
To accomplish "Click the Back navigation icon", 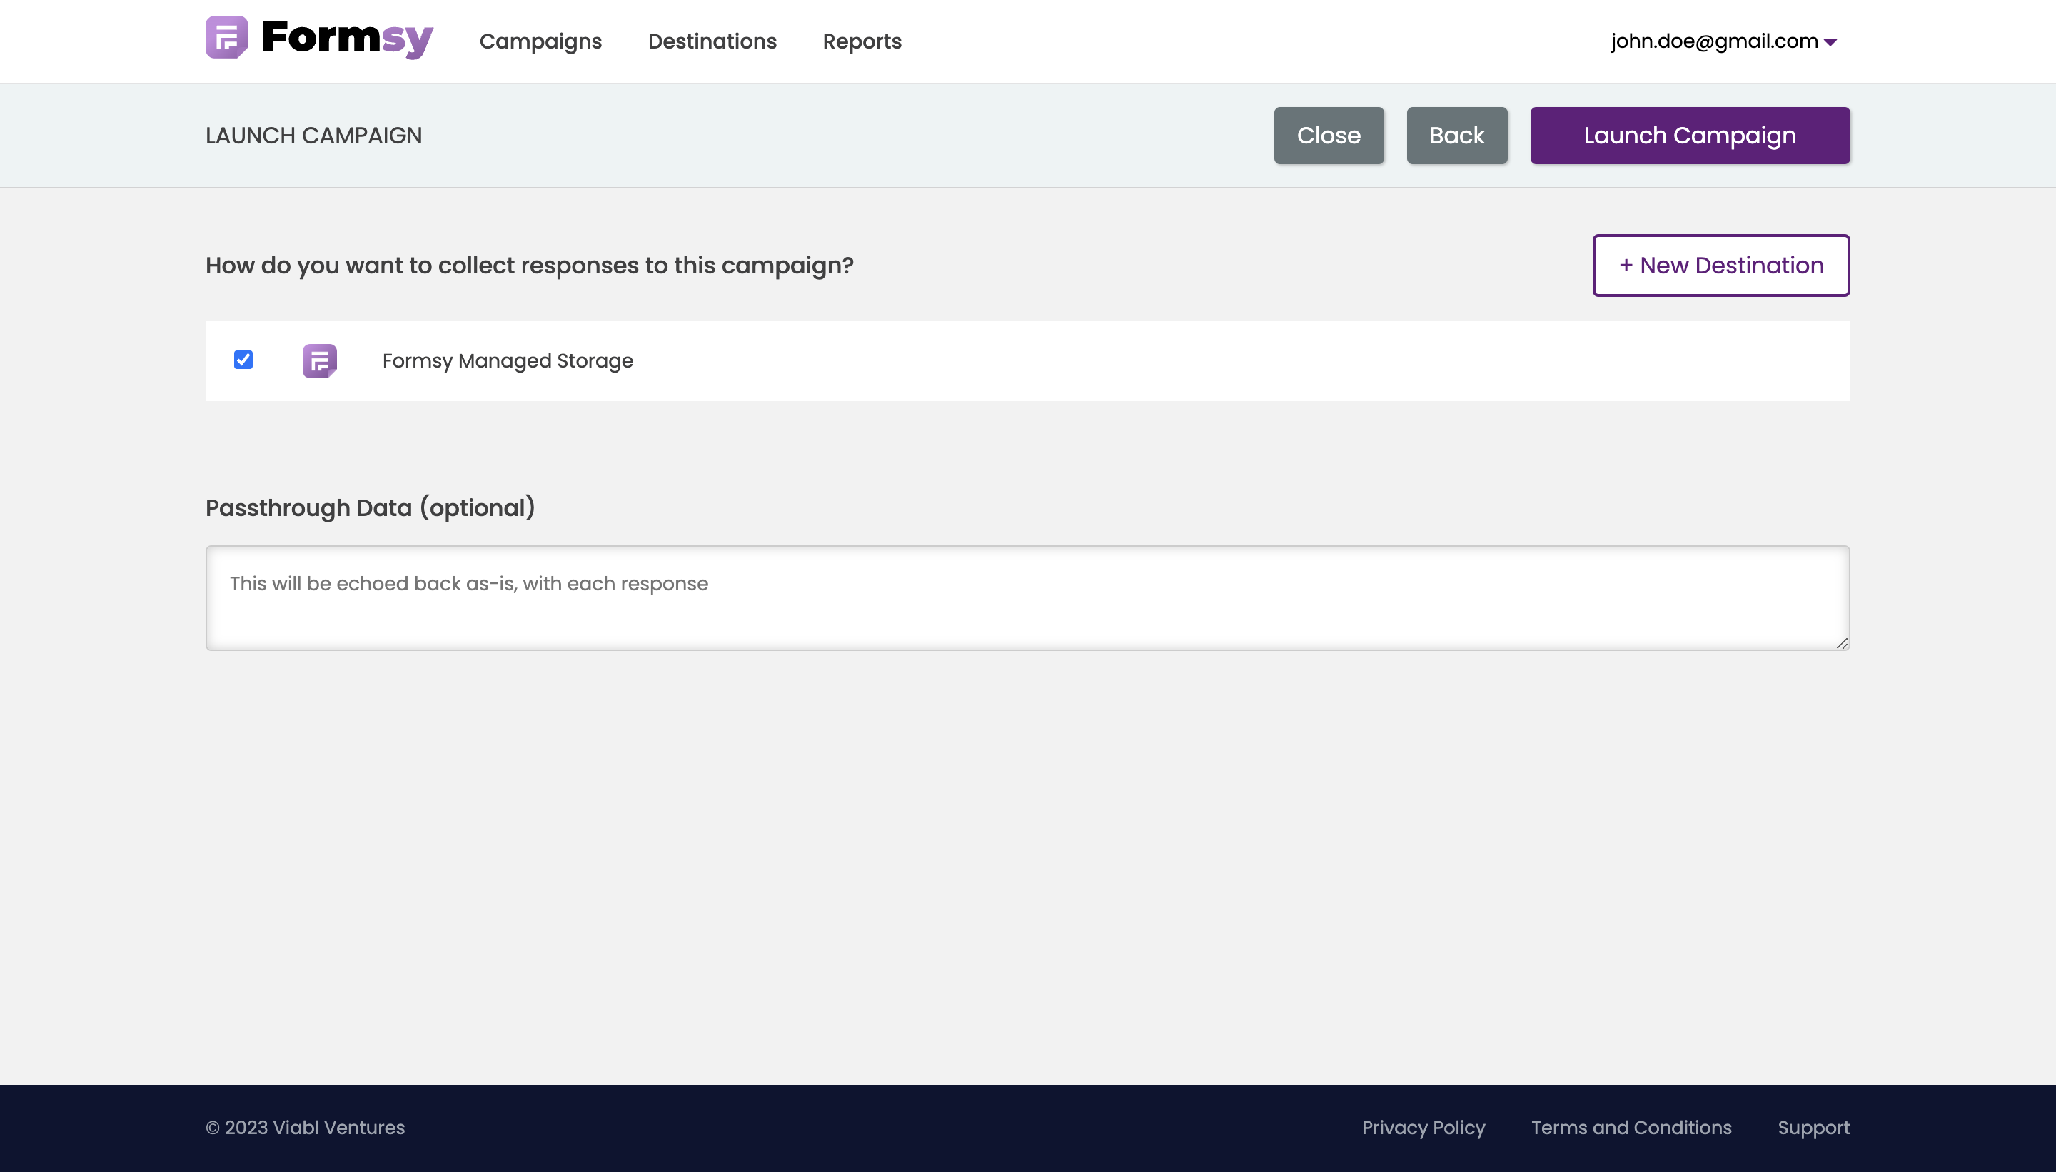I will [1457, 134].
